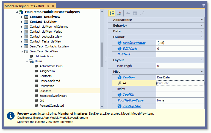Click the window layout toolbar icon
Viewport: 211px width, 133px height.
(x=135, y=13)
